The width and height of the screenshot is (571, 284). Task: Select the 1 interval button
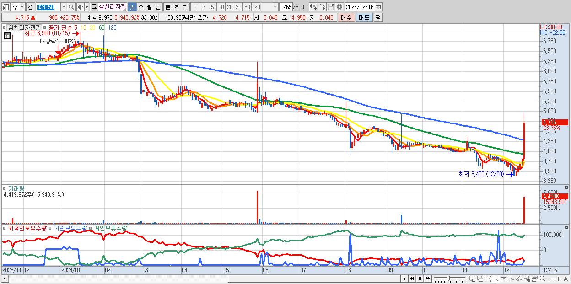point(194,7)
